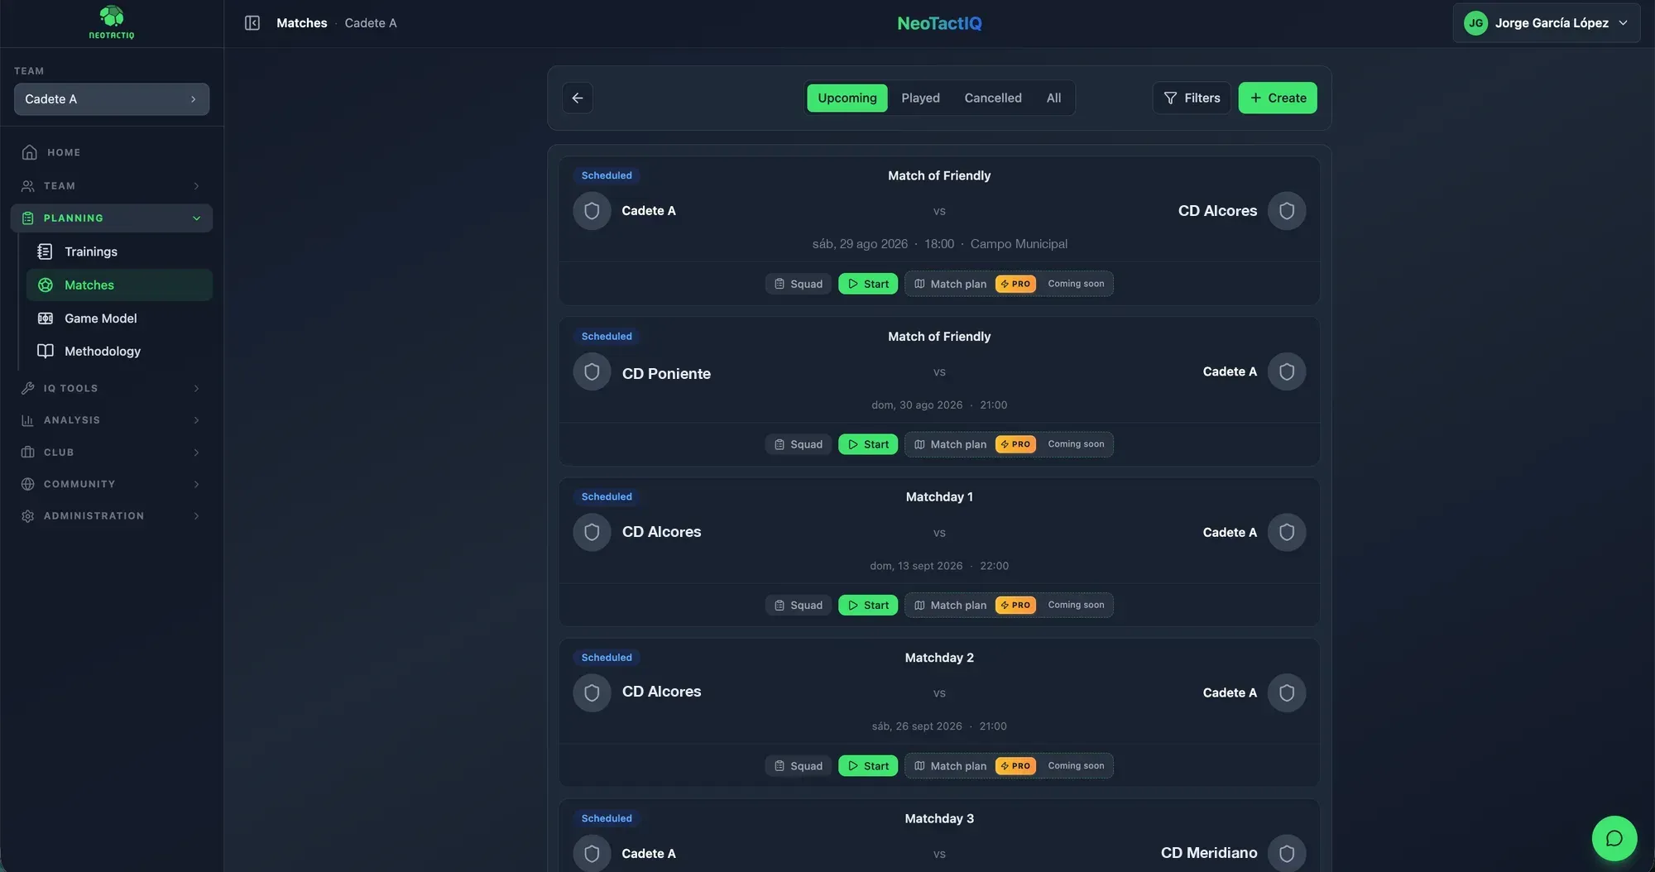Switch to the All tab
The width and height of the screenshot is (1655, 872).
coord(1053,98)
